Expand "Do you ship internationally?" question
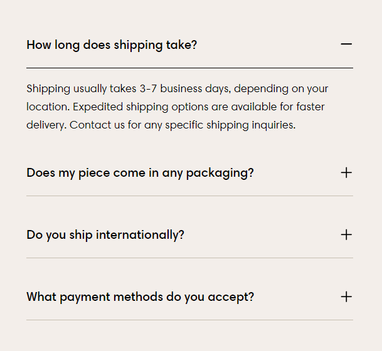 [x=105, y=235]
